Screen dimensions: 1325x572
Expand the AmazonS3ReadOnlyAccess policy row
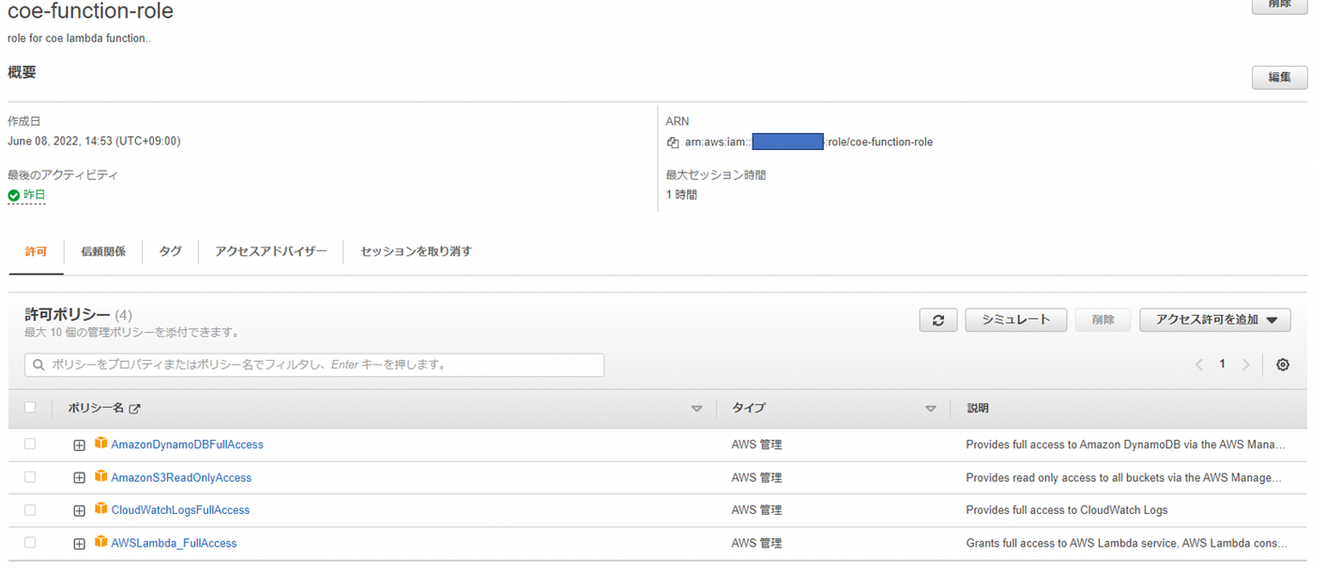[80, 478]
